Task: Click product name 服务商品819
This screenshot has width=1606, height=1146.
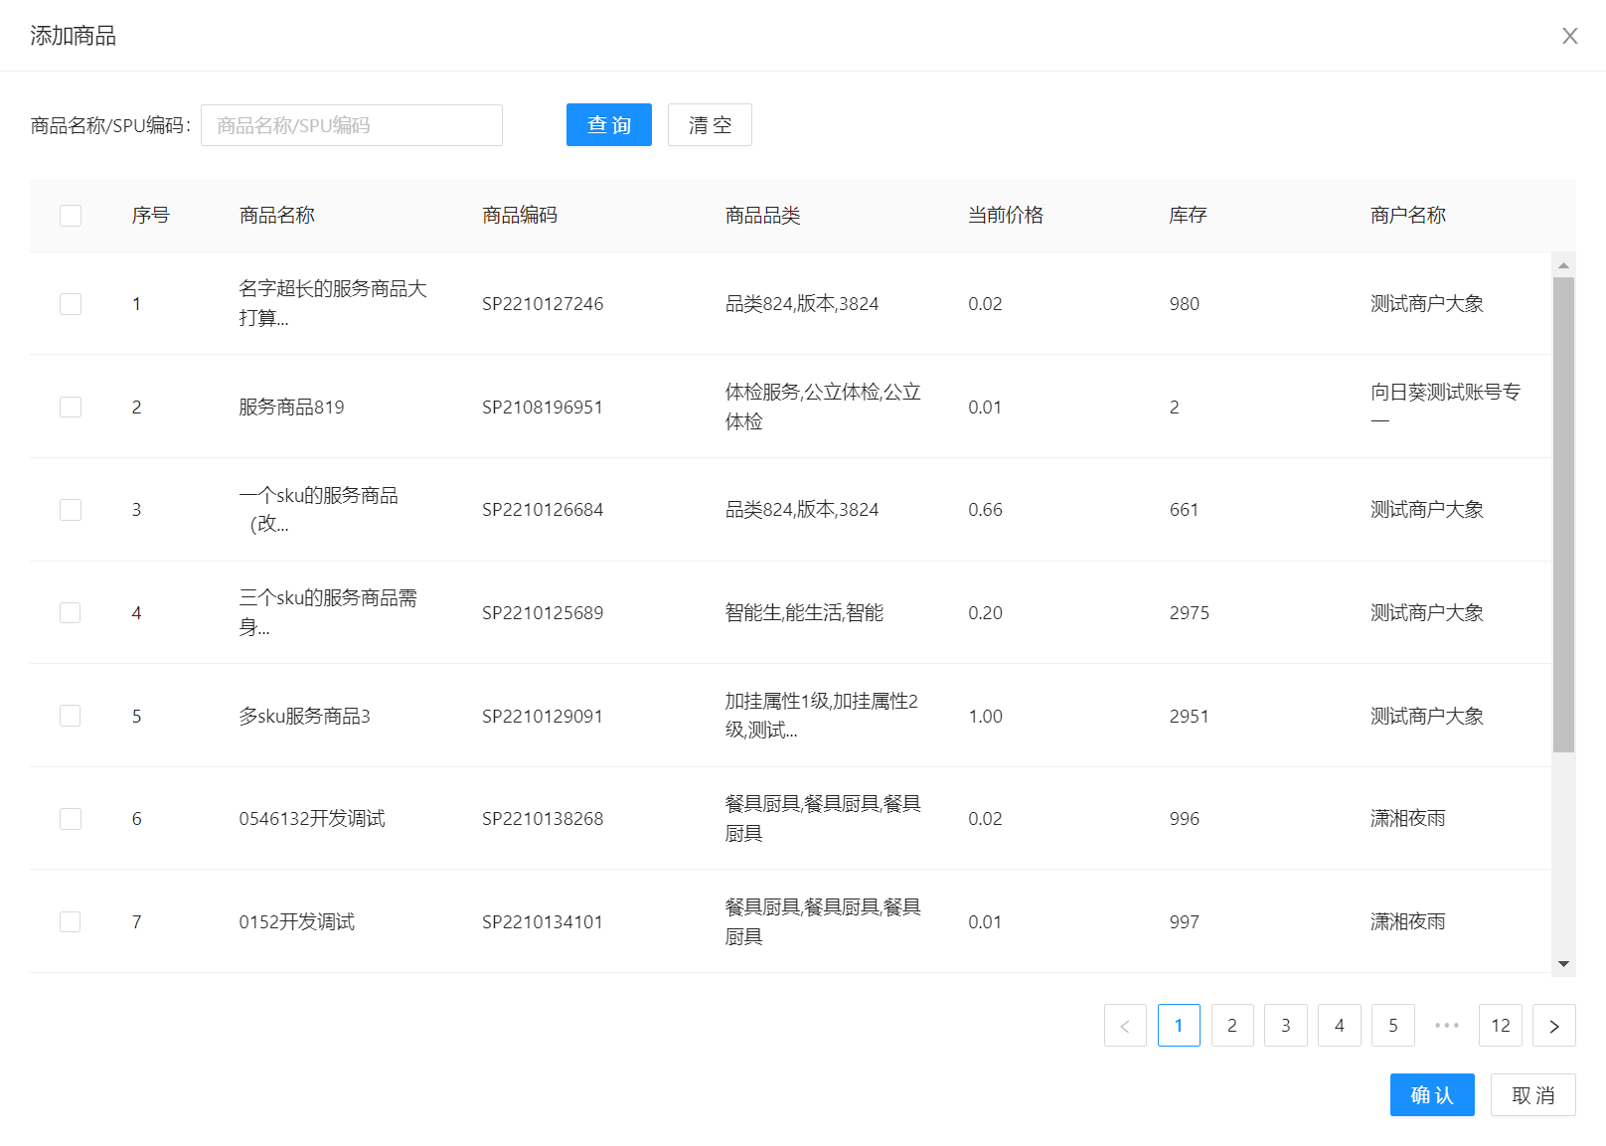Action: [x=291, y=407]
